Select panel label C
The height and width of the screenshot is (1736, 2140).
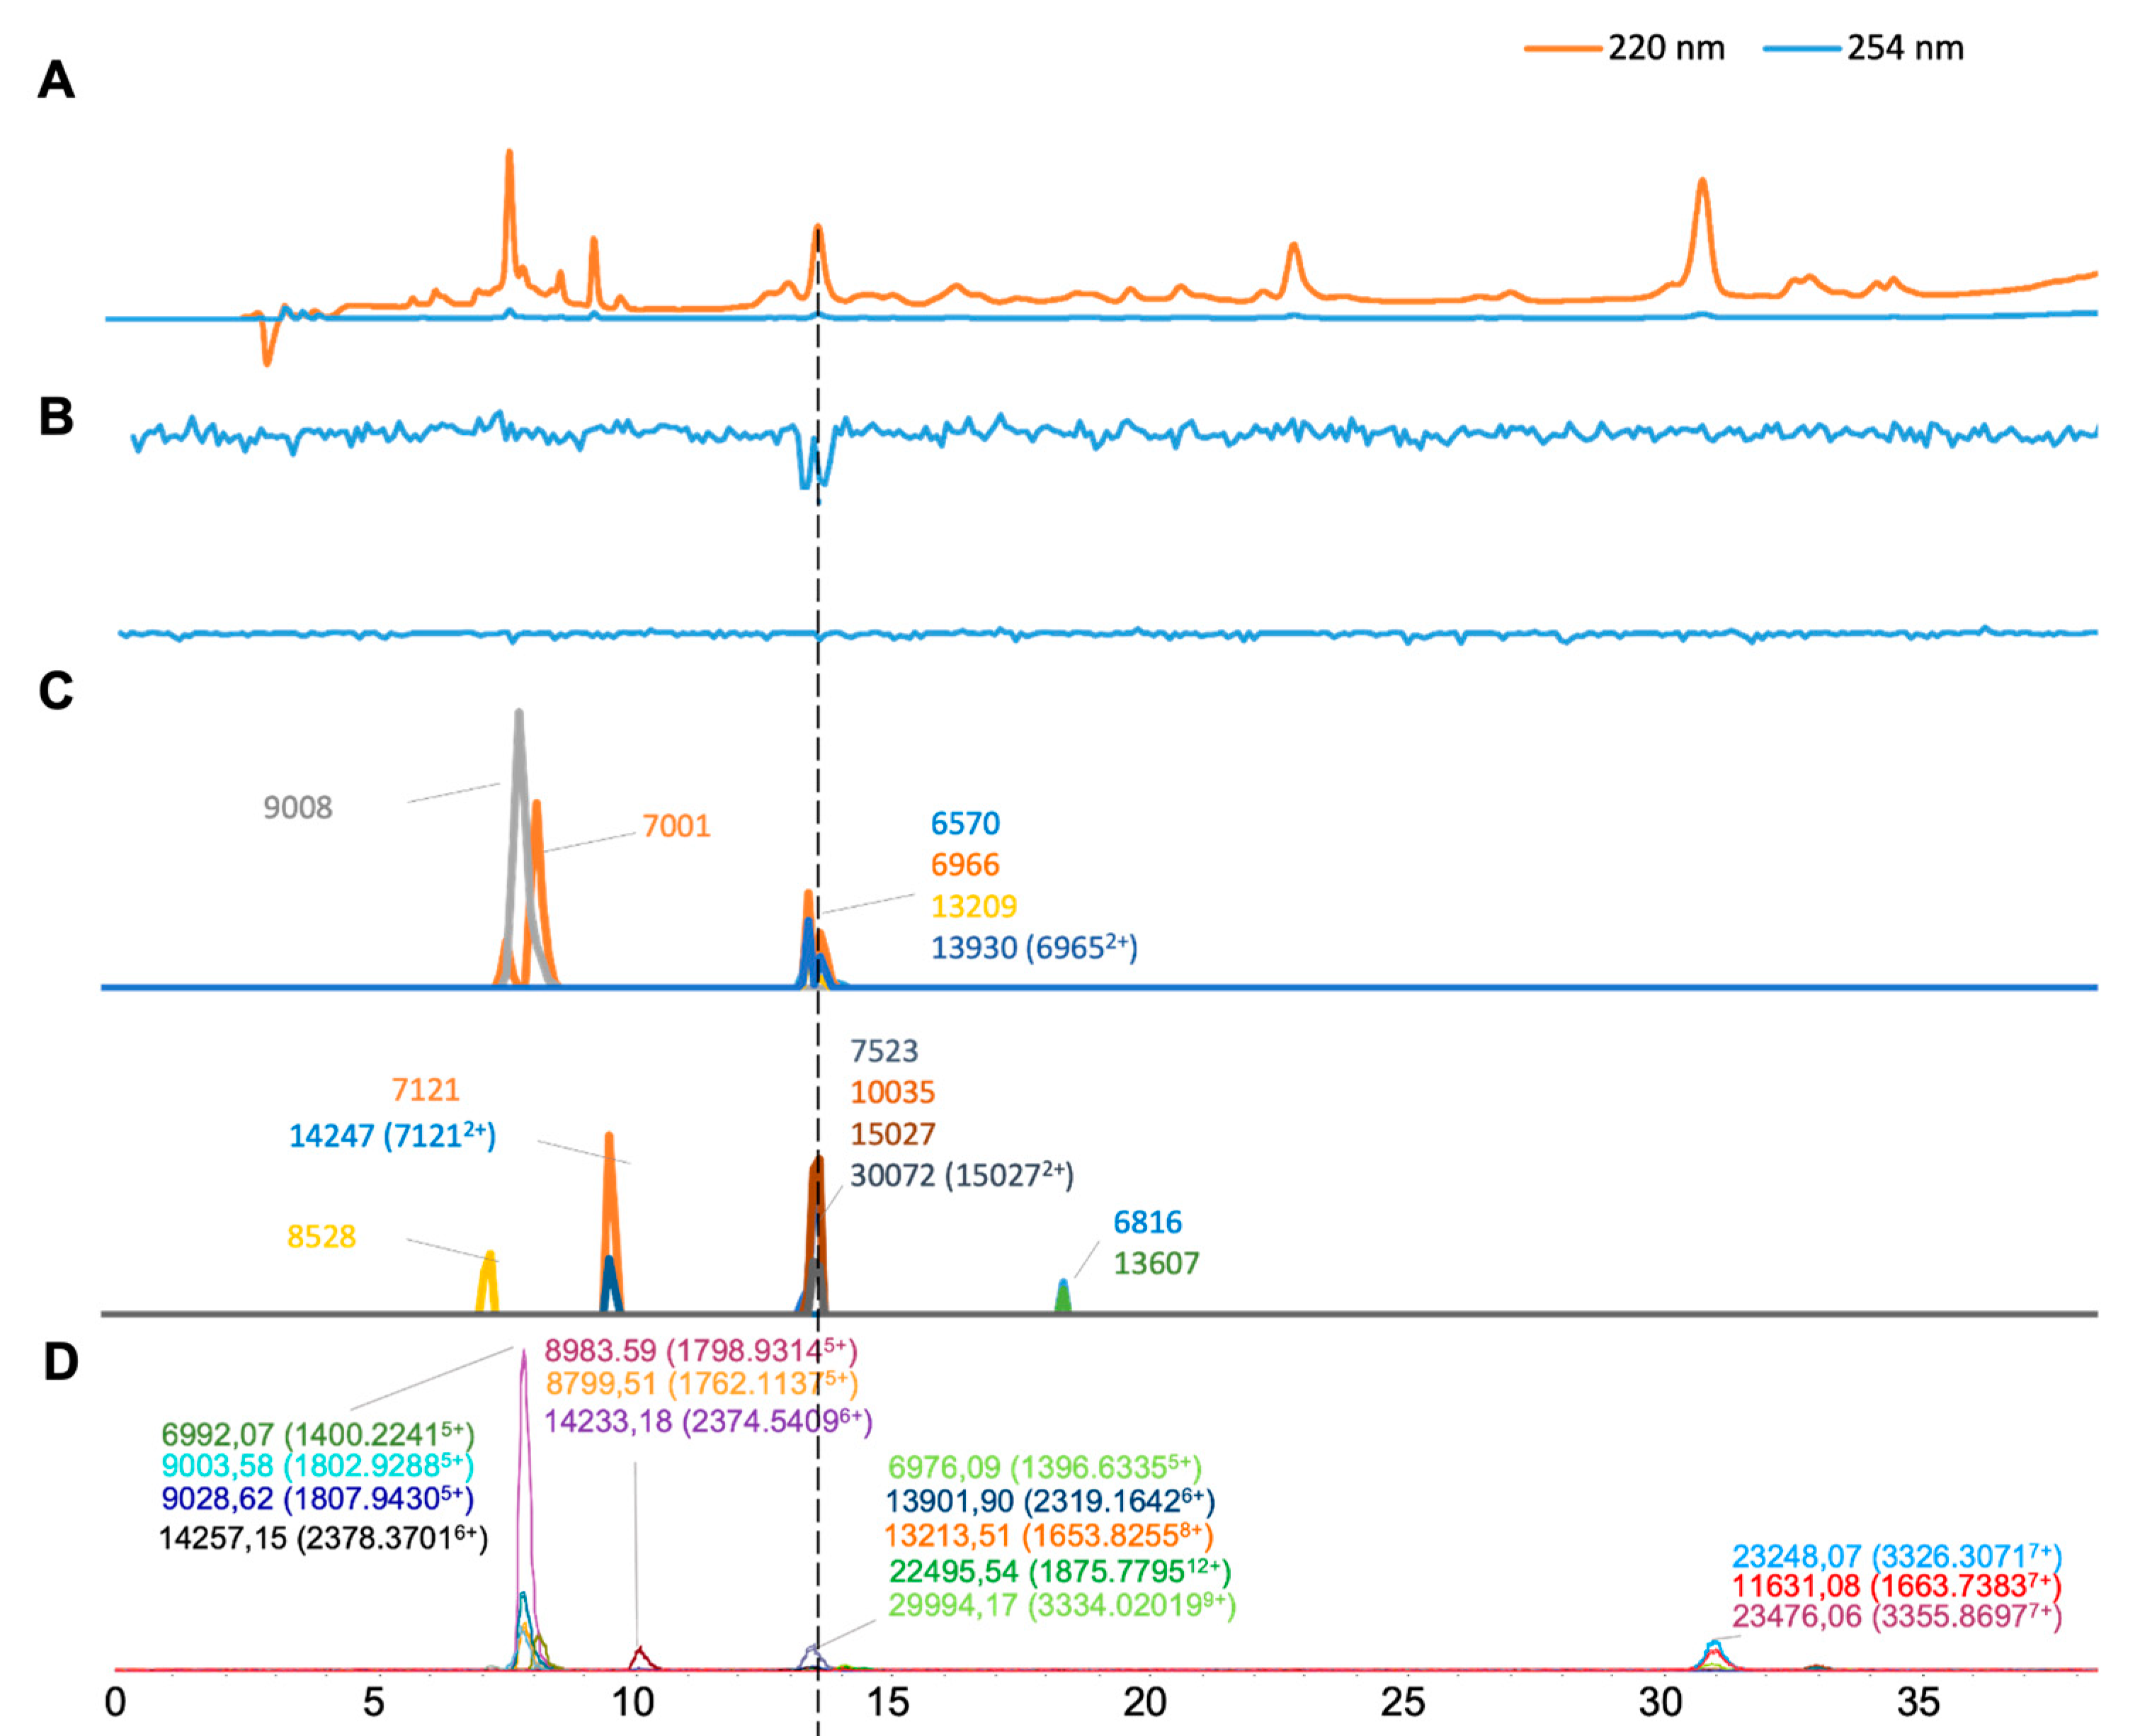pyautogui.click(x=56, y=690)
